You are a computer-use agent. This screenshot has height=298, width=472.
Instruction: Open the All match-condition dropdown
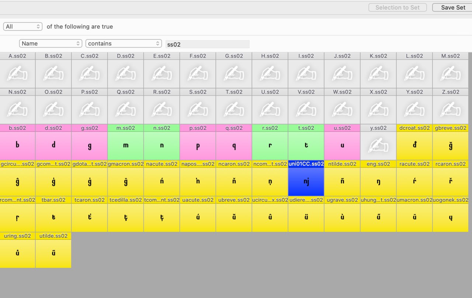pyautogui.click(x=23, y=26)
